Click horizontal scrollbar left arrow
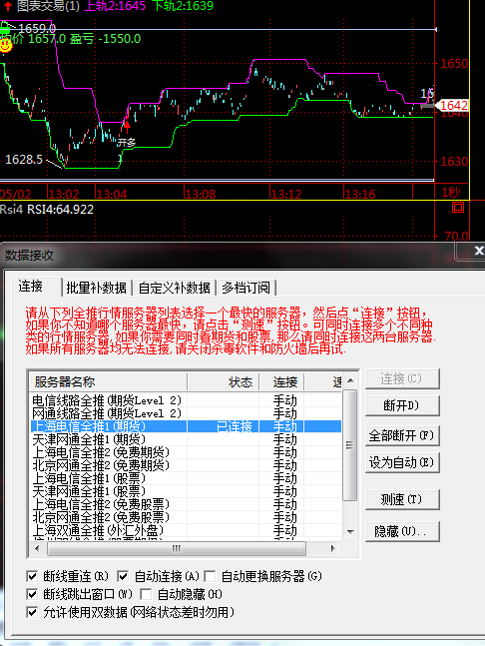This screenshot has width=485, height=646. pyautogui.click(x=37, y=548)
